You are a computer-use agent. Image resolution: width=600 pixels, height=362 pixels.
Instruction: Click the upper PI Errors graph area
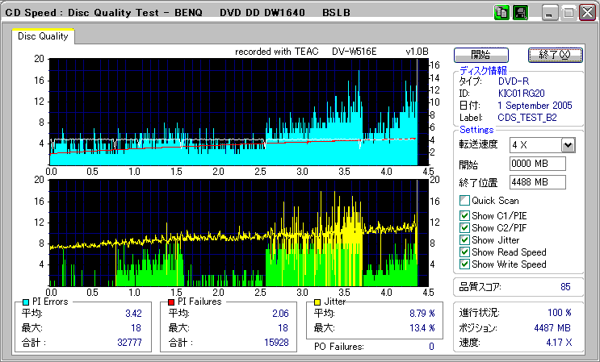pos(234,111)
